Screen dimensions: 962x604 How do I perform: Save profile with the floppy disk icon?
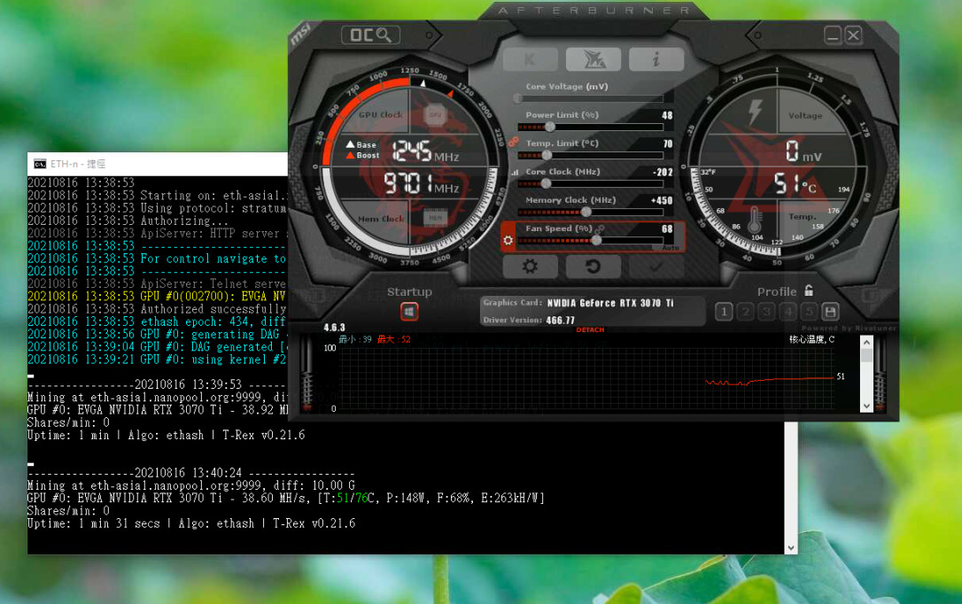(x=831, y=312)
